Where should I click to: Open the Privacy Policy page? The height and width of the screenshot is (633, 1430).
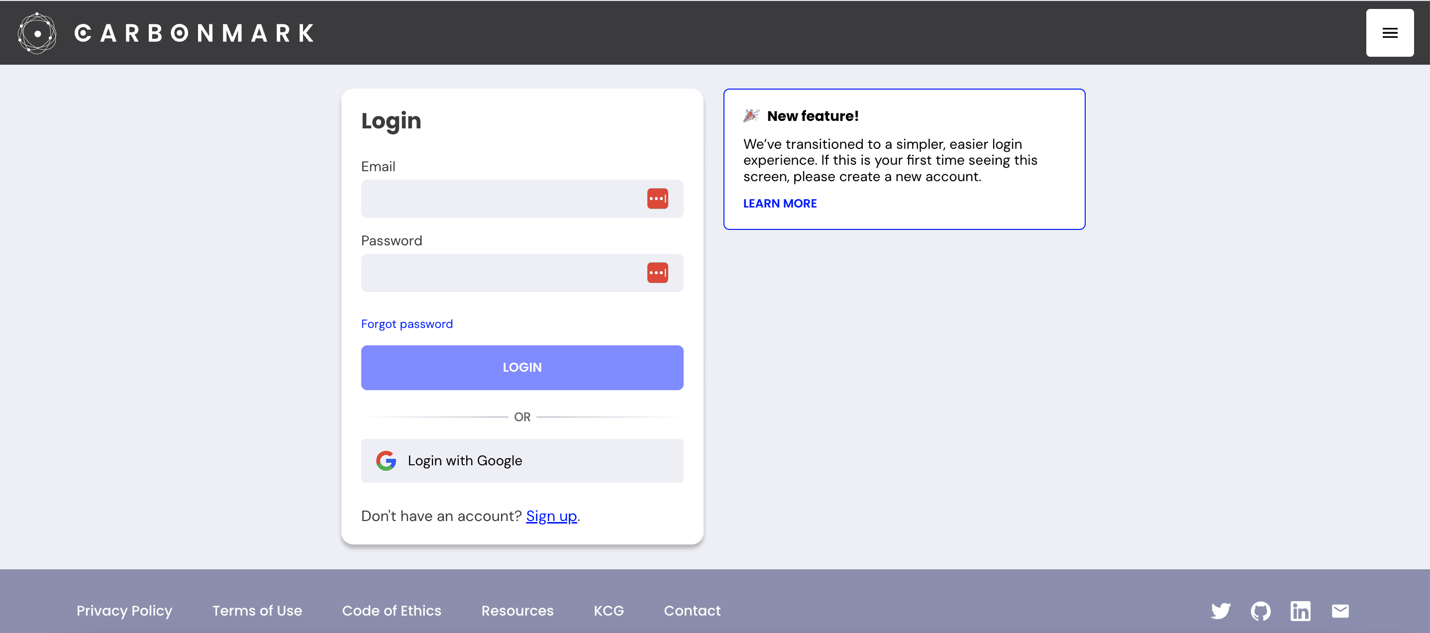[125, 611]
